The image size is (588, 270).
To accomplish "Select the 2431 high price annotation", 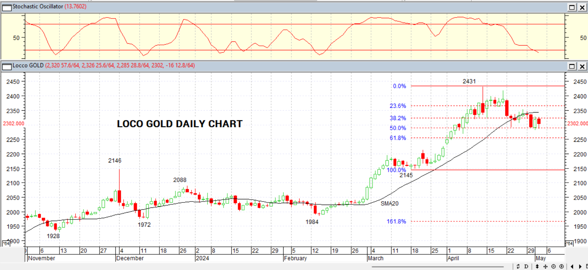I will pos(469,81).
